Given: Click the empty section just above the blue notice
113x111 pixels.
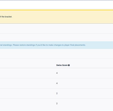Looking at the screenshot, I should pos(56,37).
